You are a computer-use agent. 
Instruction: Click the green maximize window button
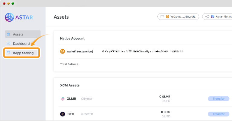[x=13, y=3]
